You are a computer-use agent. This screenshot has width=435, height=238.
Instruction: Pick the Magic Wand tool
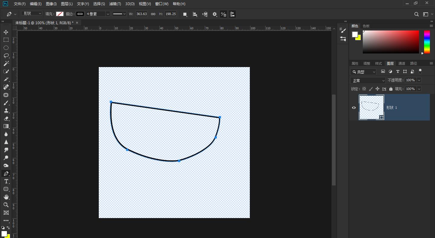6,63
